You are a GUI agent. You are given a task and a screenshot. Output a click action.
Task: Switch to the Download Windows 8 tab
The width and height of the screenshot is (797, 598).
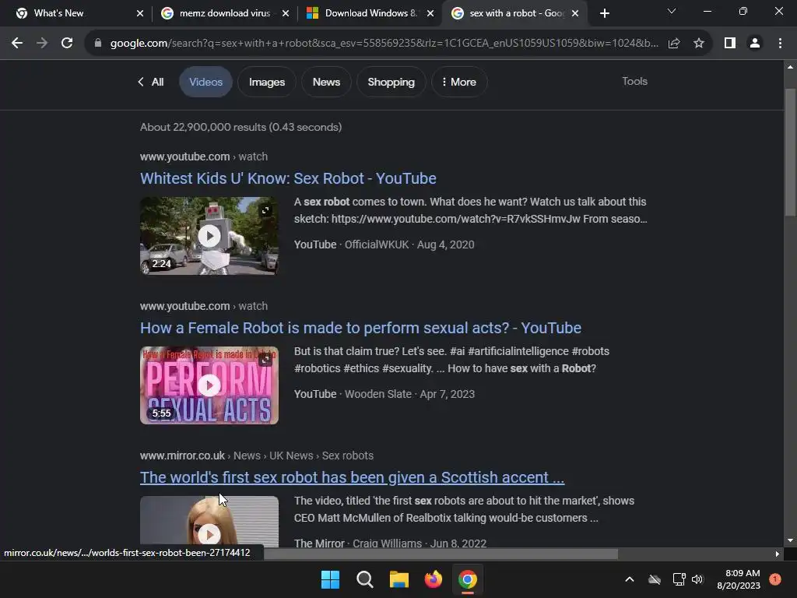pos(369,13)
